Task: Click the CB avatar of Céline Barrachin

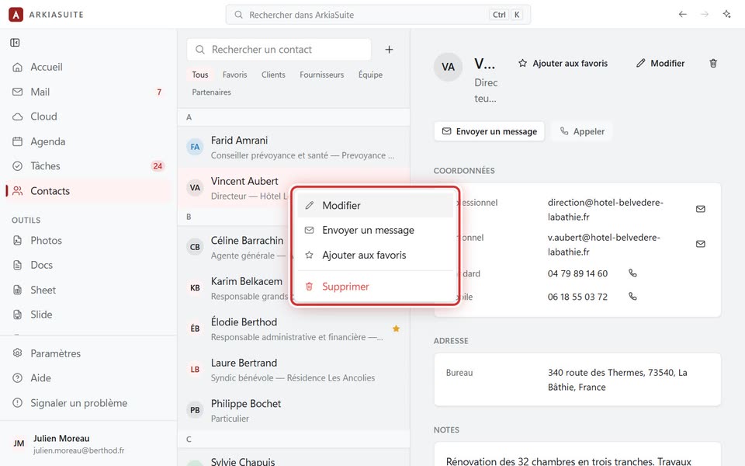Action: click(195, 247)
